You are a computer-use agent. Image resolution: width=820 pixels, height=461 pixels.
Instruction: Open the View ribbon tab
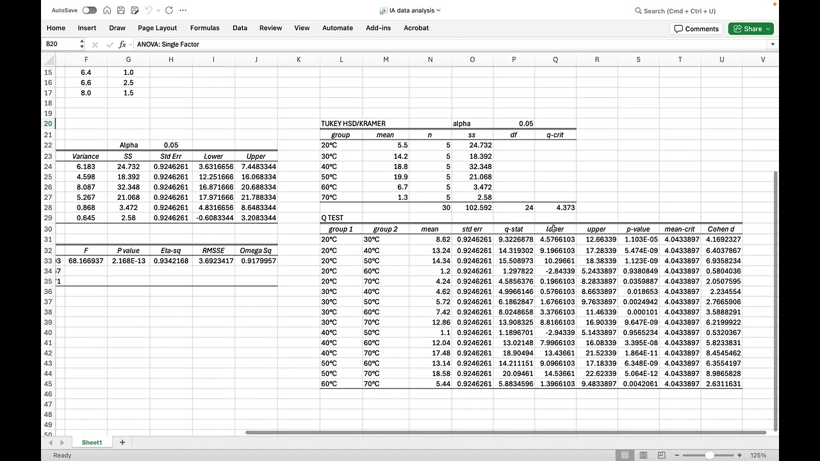302,28
